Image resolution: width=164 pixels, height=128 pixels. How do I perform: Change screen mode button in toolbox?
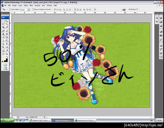[x=5, y=69]
